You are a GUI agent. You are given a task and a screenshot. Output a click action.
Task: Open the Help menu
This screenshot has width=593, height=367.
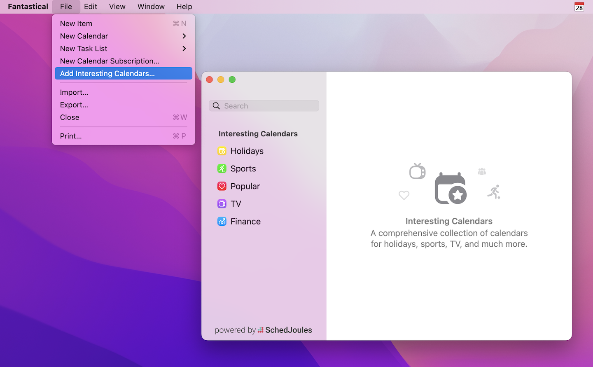click(184, 7)
